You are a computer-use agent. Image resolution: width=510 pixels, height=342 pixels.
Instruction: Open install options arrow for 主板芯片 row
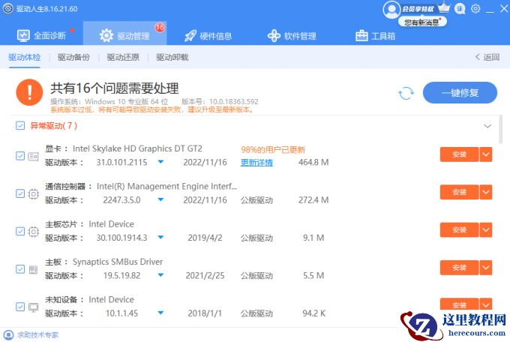tap(486, 229)
